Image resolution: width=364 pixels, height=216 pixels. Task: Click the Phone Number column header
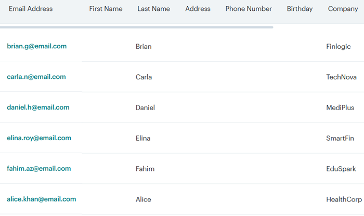coord(249,9)
